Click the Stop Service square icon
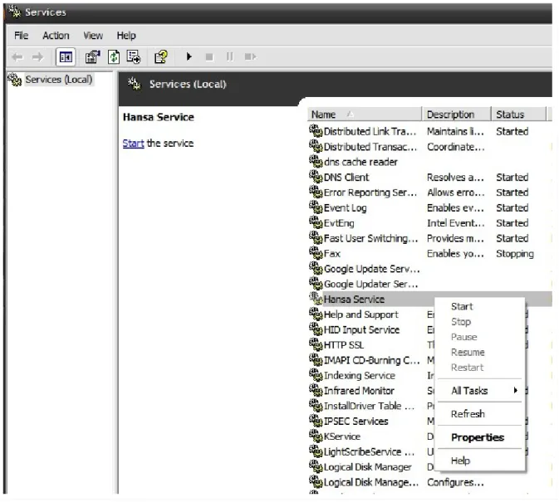The width and height of the screenshot is (559, 502). point(209,57)
